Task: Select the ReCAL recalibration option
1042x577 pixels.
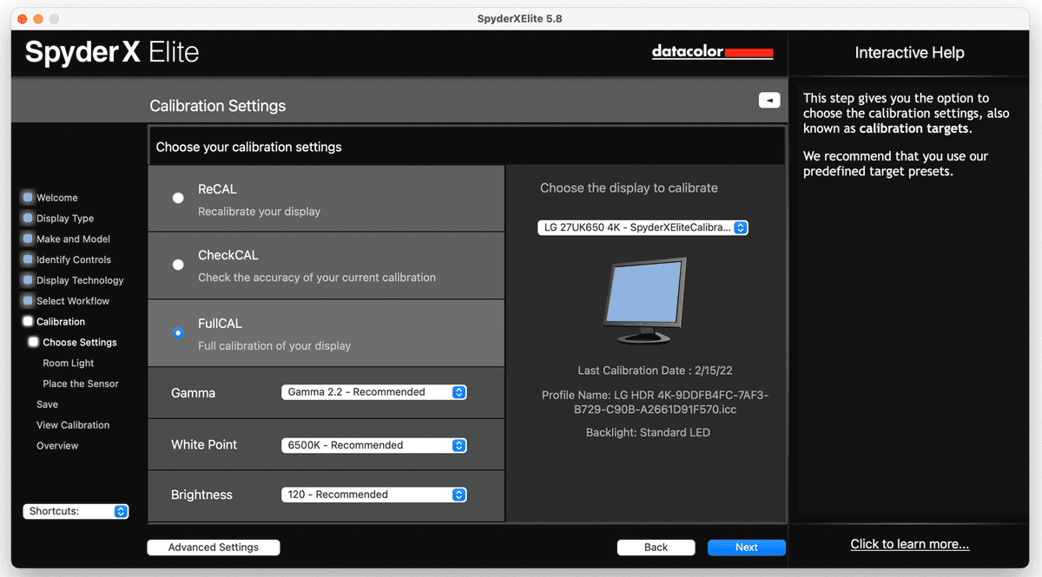Action: tap(178, 198)
